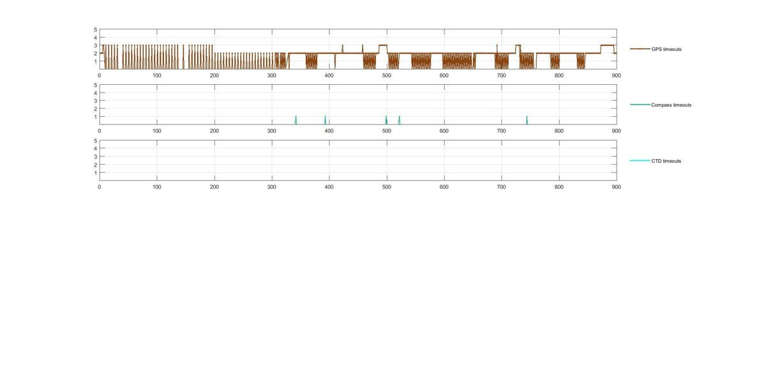Viewport: 766px width, 390px height.
Task: Select the brown GPS legend line sample
Action: 640,49
